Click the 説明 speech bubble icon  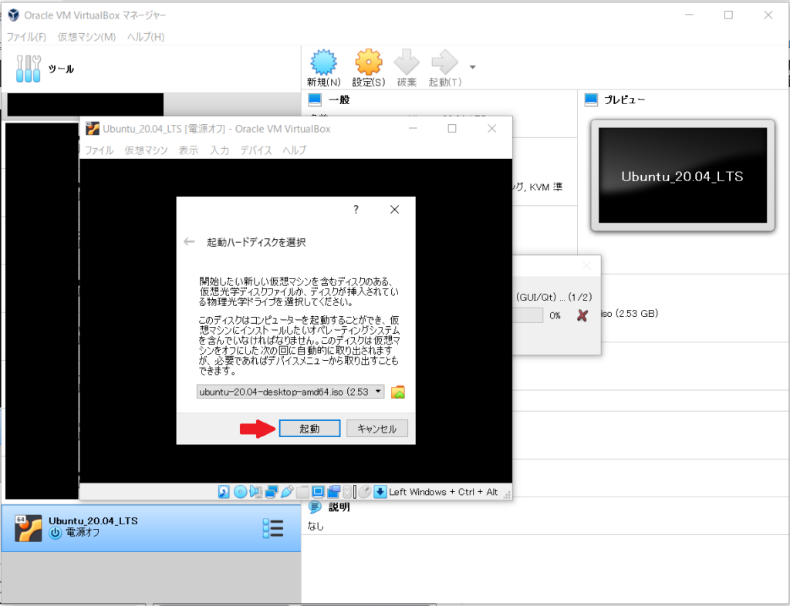(315, 507)
